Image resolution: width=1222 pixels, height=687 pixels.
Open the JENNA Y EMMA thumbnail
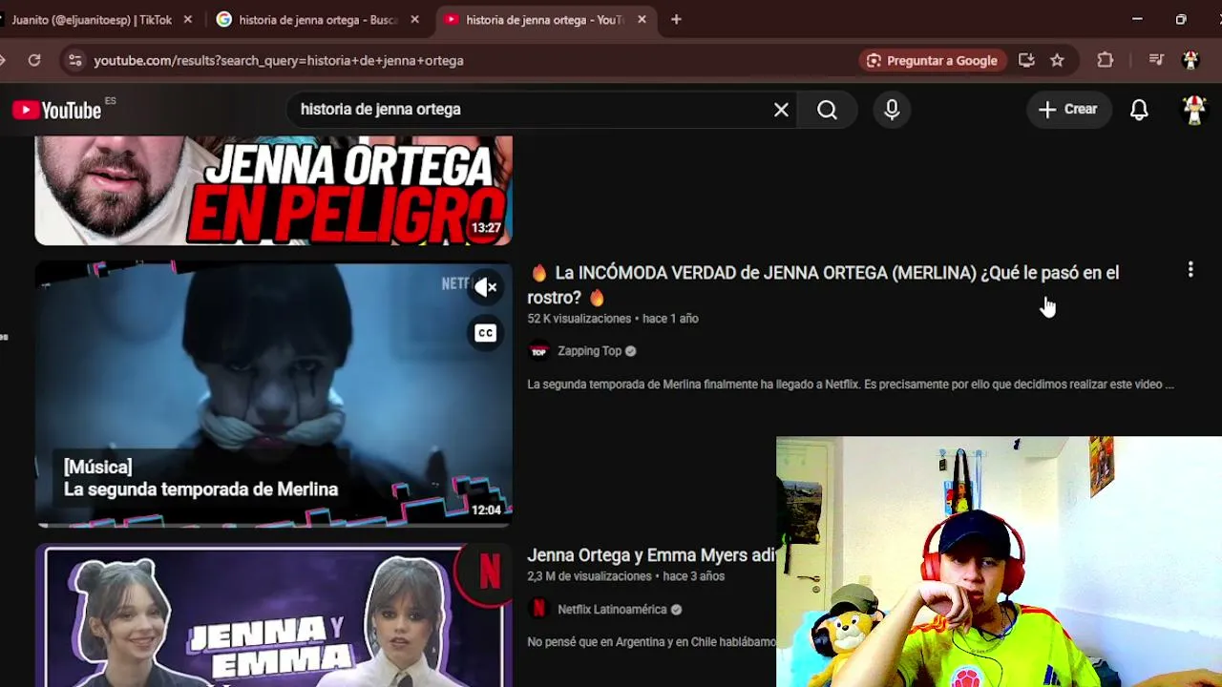pos(274,615)
